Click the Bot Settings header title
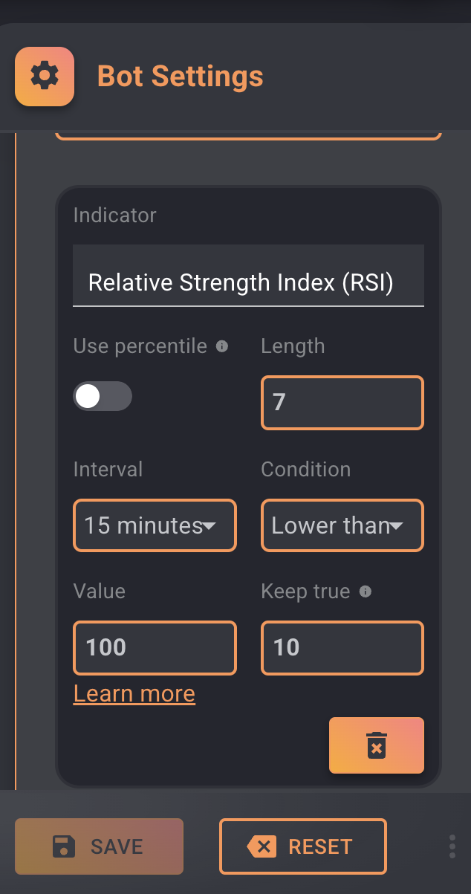471x894 pixels. click(x=181, y=76)
